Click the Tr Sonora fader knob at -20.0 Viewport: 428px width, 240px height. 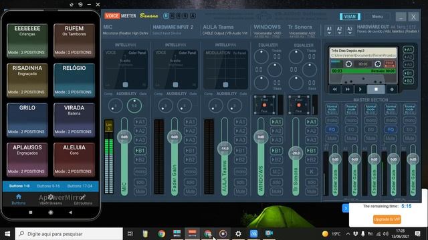tap(296, 153)
